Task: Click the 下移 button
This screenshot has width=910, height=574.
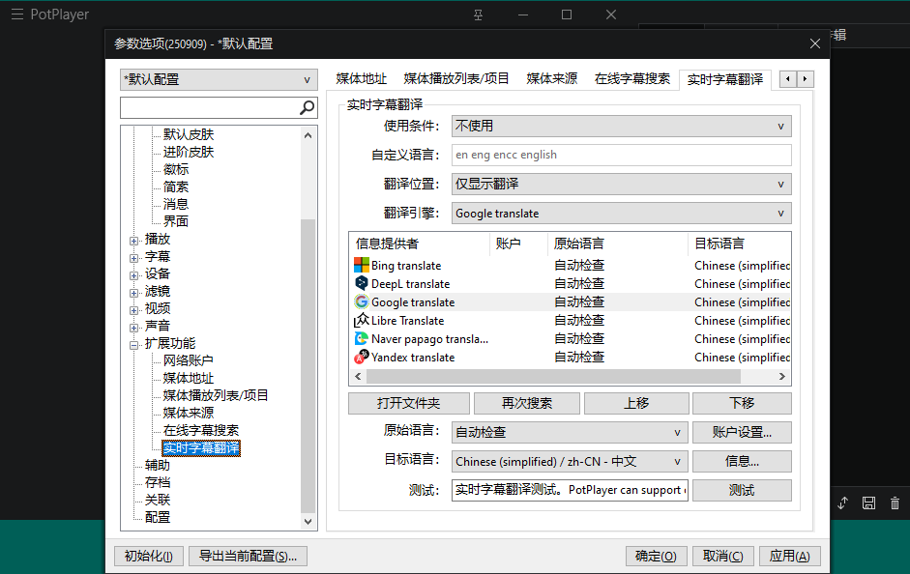Action: coord(742,403)
